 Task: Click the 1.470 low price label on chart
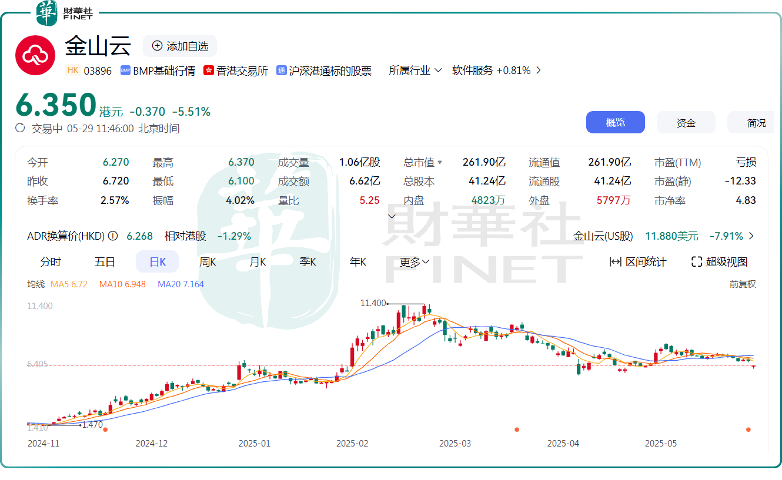click(x=92, y=425)
